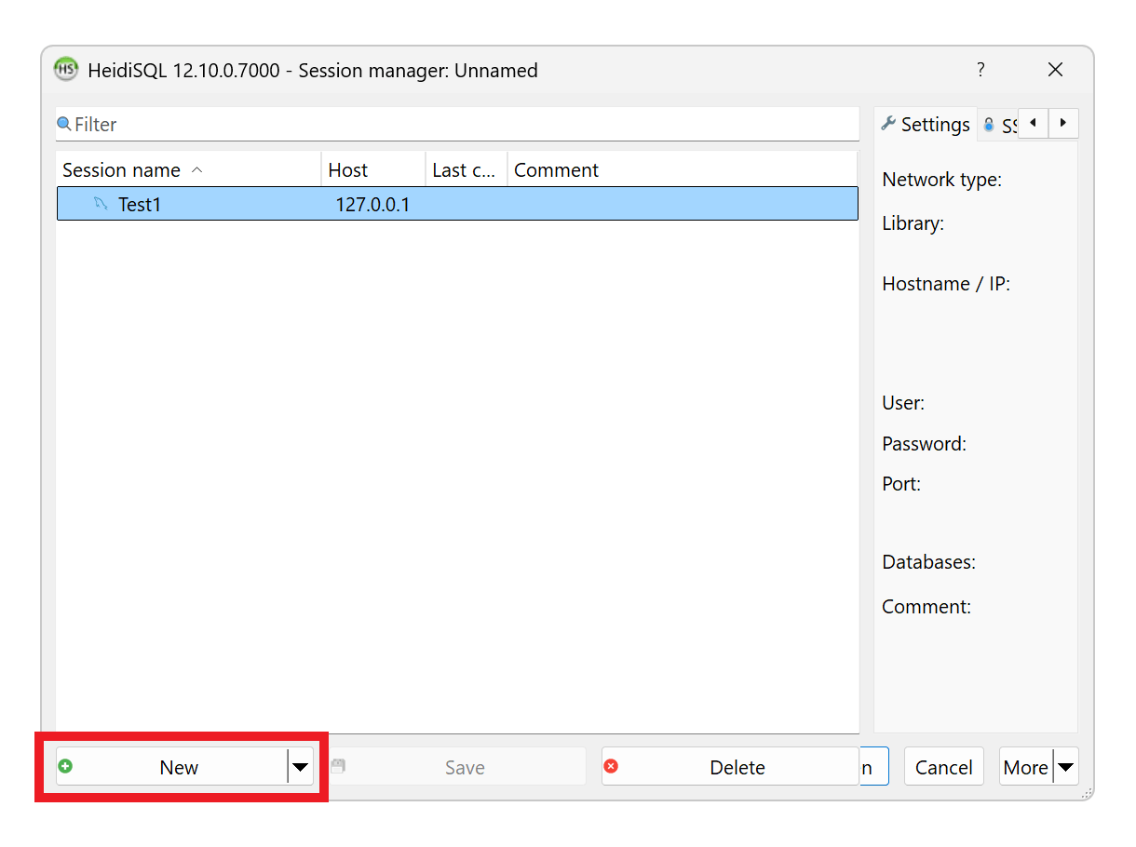
Task: Click the HeidiSQL logo in title bar
Action: tap(66, 69)
